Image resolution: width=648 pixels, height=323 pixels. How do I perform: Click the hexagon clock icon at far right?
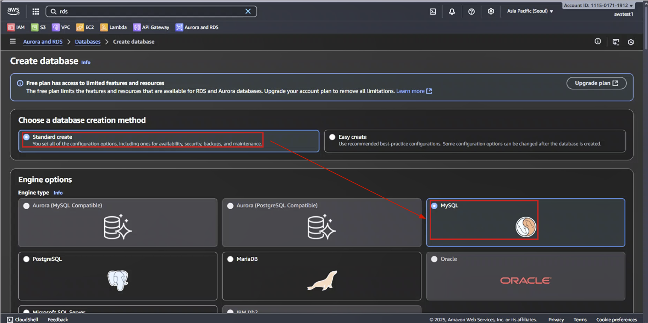(631, 42)
